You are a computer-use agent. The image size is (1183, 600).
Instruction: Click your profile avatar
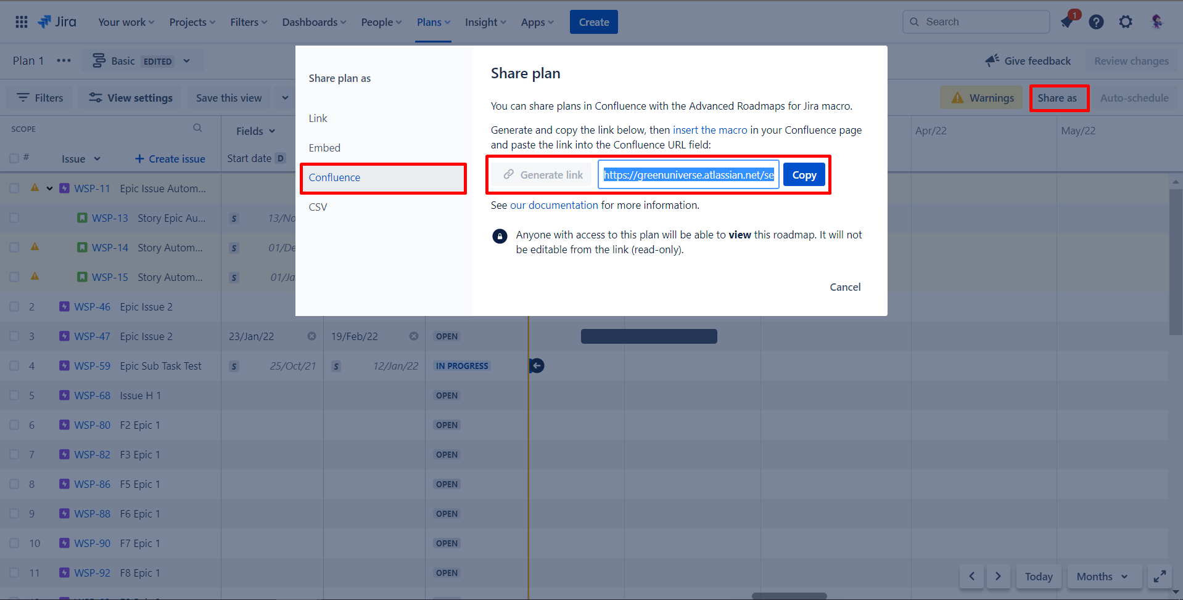[x=1157, y=22]
